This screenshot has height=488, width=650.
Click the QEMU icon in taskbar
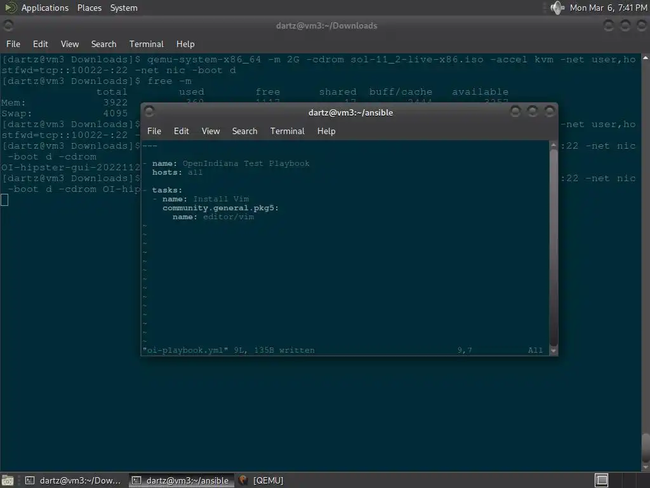pos(243,480)
